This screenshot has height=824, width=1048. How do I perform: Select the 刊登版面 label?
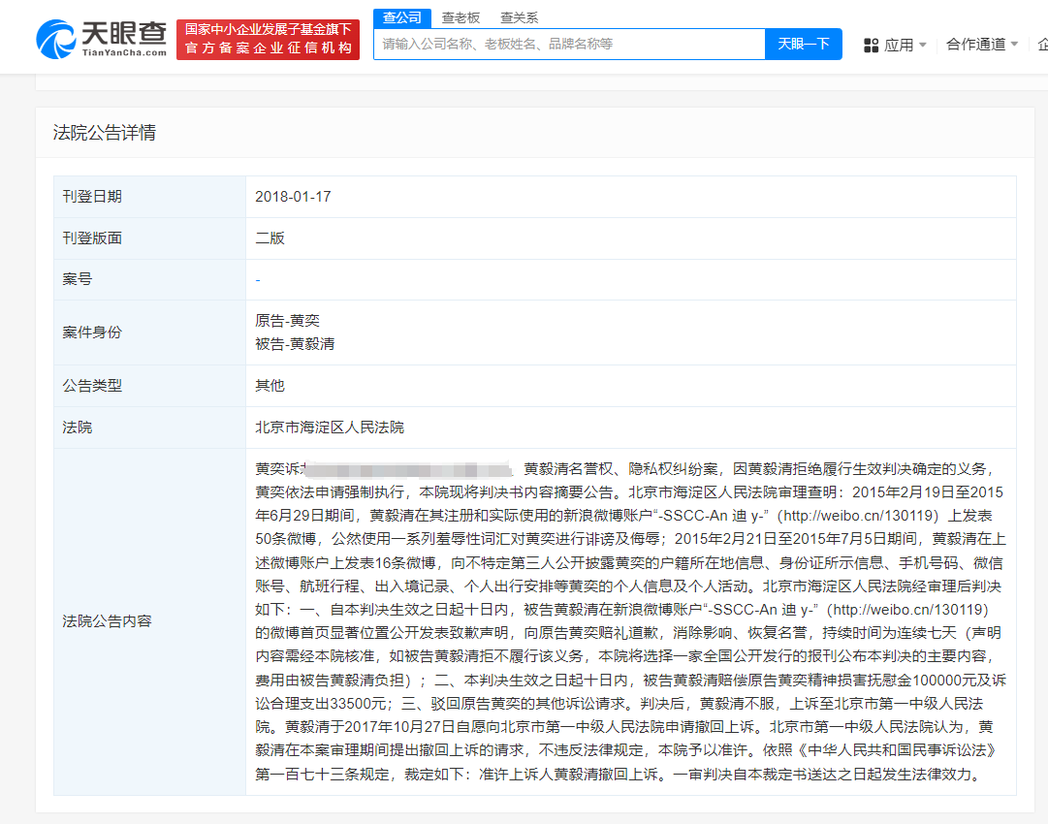pos(92,238)
